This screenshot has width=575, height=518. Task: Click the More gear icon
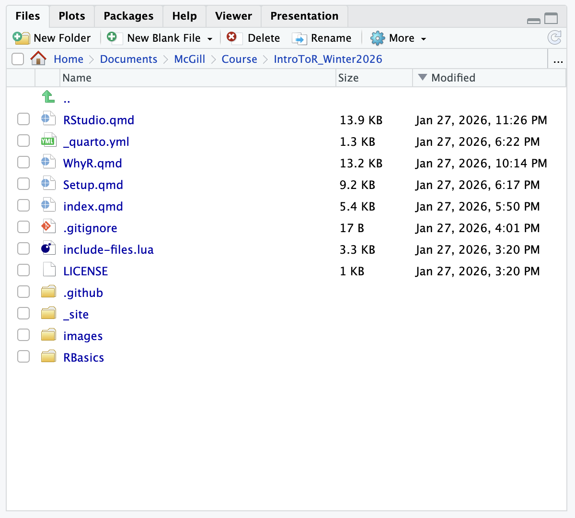pos(378,38)
